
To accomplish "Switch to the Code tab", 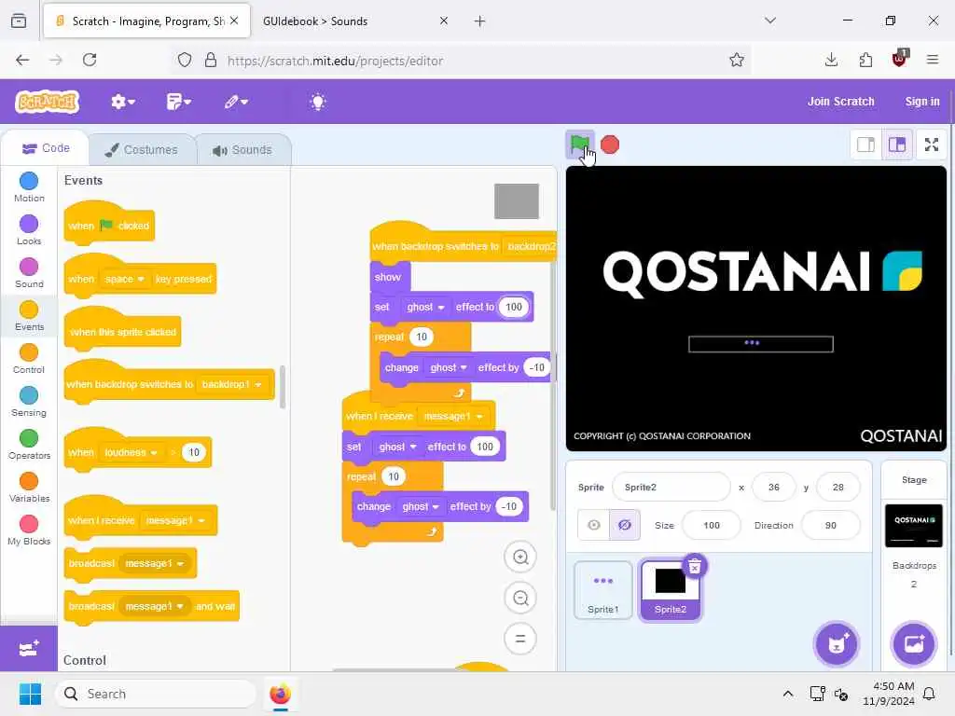I will (46, 148).
